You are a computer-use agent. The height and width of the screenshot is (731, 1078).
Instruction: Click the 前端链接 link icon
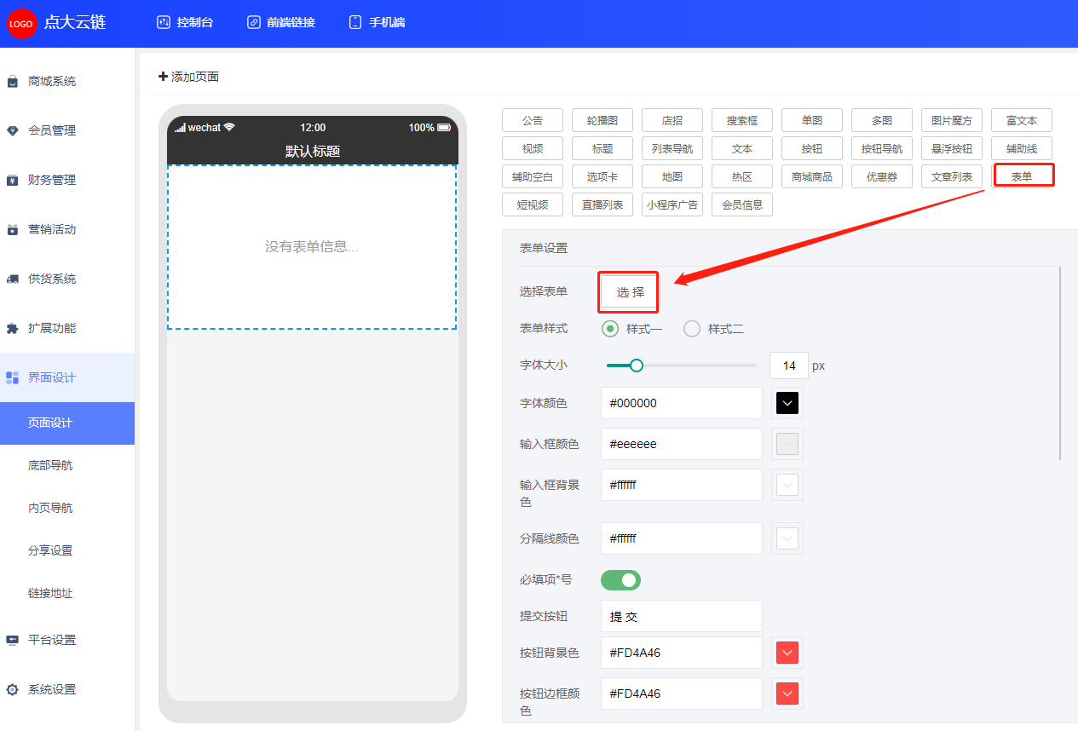[x=253, y=22]
